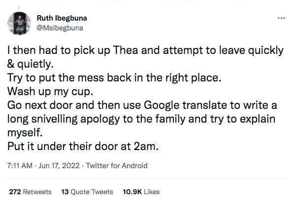The image size is (290, 204).
Task: Open Ruth Ibegbuna's profile picture
Action: pos(19,24)
